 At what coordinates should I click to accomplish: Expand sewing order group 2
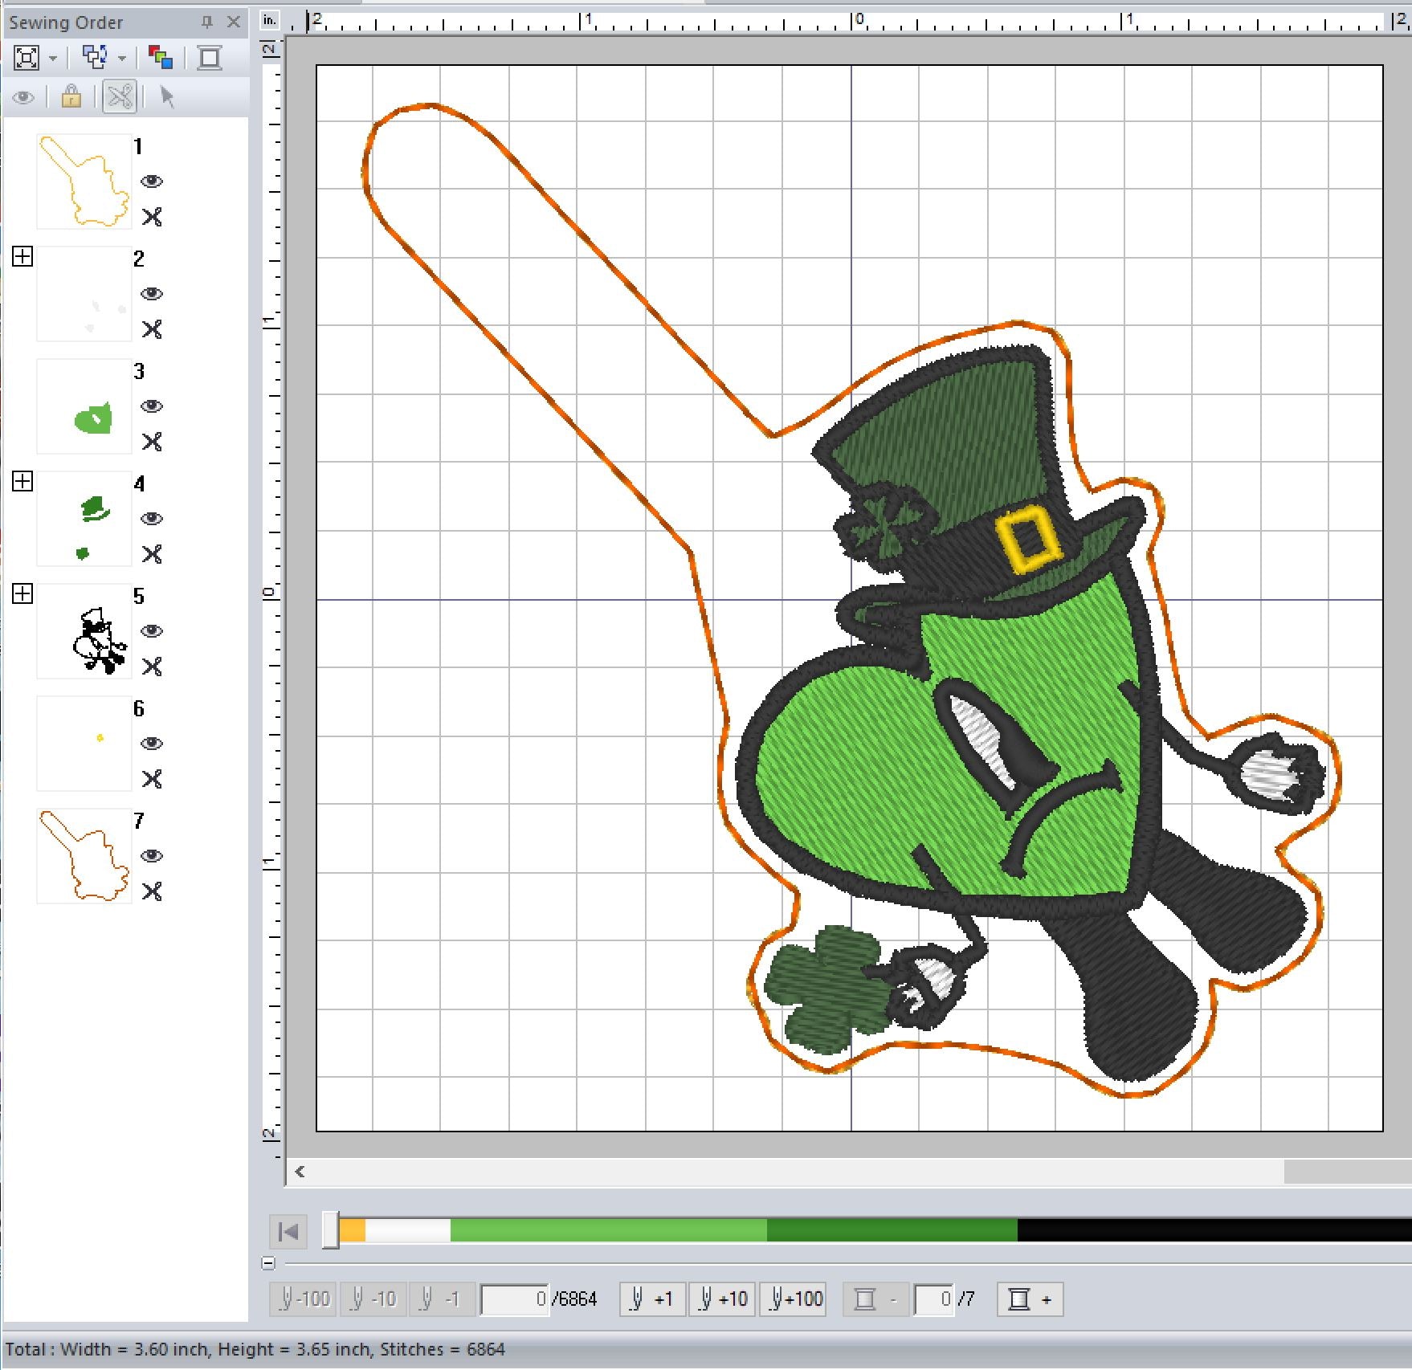click(x=22, y=257)
